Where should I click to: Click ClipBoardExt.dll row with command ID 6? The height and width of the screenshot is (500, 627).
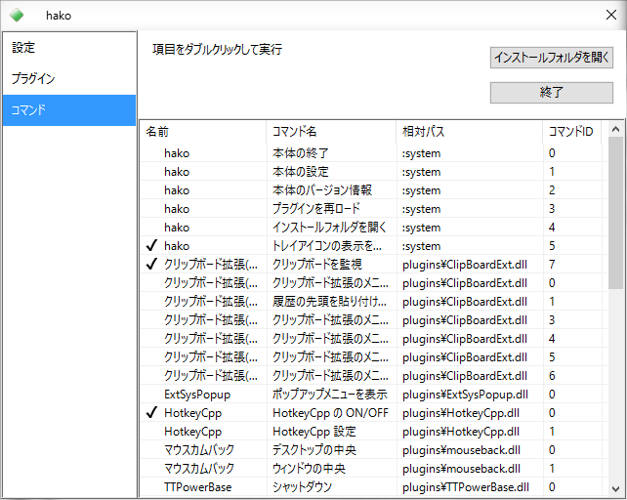[465, 376]
